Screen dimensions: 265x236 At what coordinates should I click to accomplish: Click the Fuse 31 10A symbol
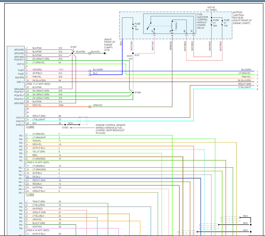click(222, 23)
